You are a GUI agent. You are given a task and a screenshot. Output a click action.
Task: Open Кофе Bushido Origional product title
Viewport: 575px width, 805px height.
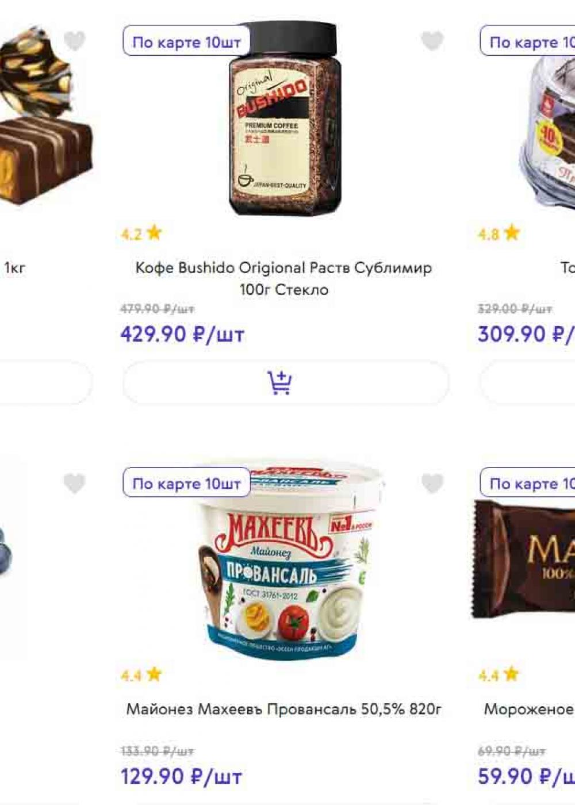tap(283, 278)
